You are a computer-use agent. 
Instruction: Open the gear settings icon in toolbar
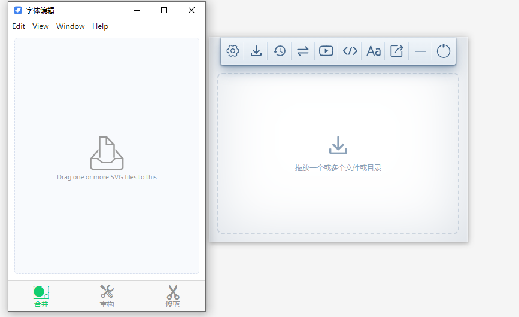click(233, 51)
